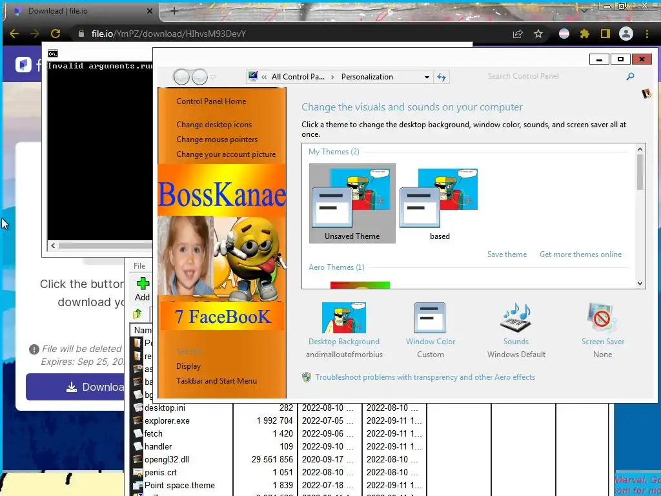Open Control Panel Home link

pos(211,101)
